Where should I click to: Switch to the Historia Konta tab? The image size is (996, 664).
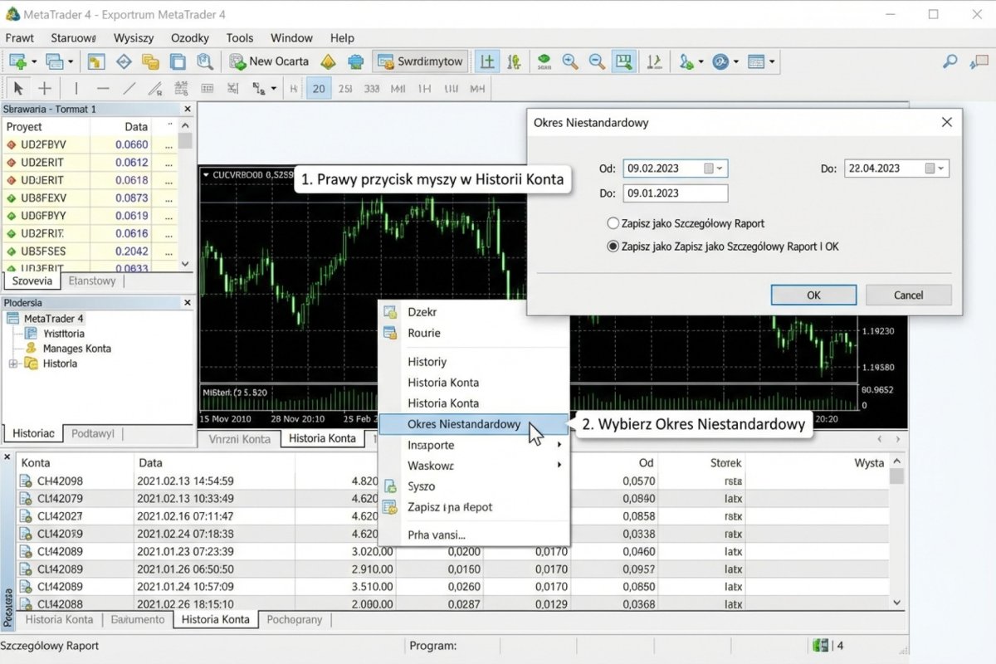click(322, 438)
